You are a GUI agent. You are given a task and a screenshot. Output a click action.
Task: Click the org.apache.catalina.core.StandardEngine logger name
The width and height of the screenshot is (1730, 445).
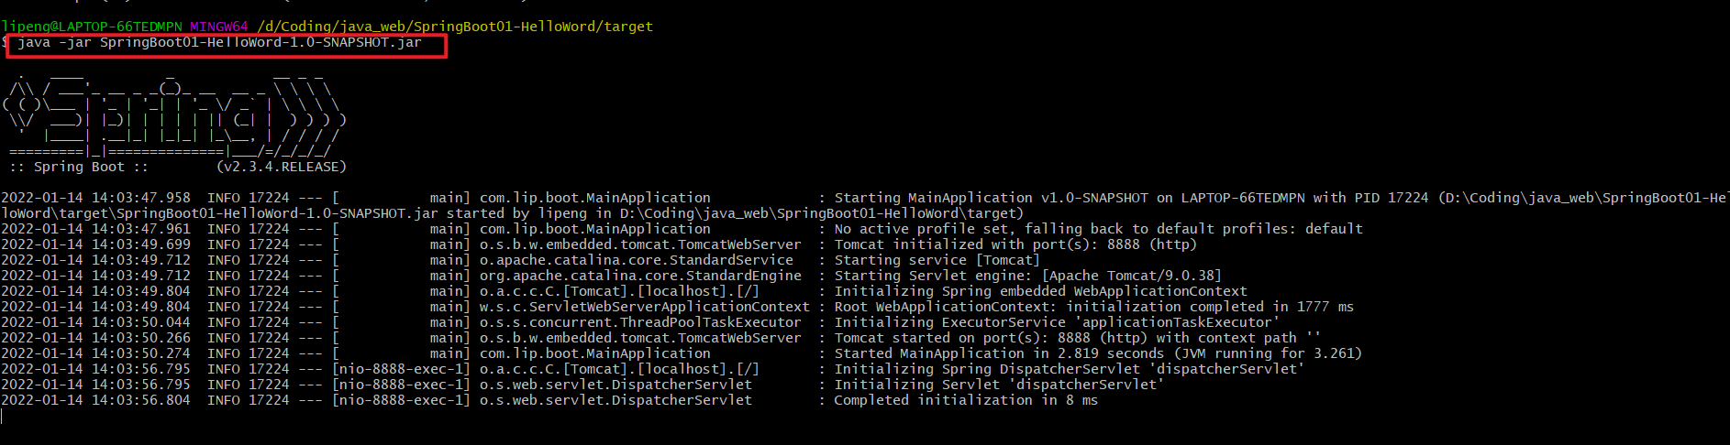pyautogui.click(x=640, y=276)
